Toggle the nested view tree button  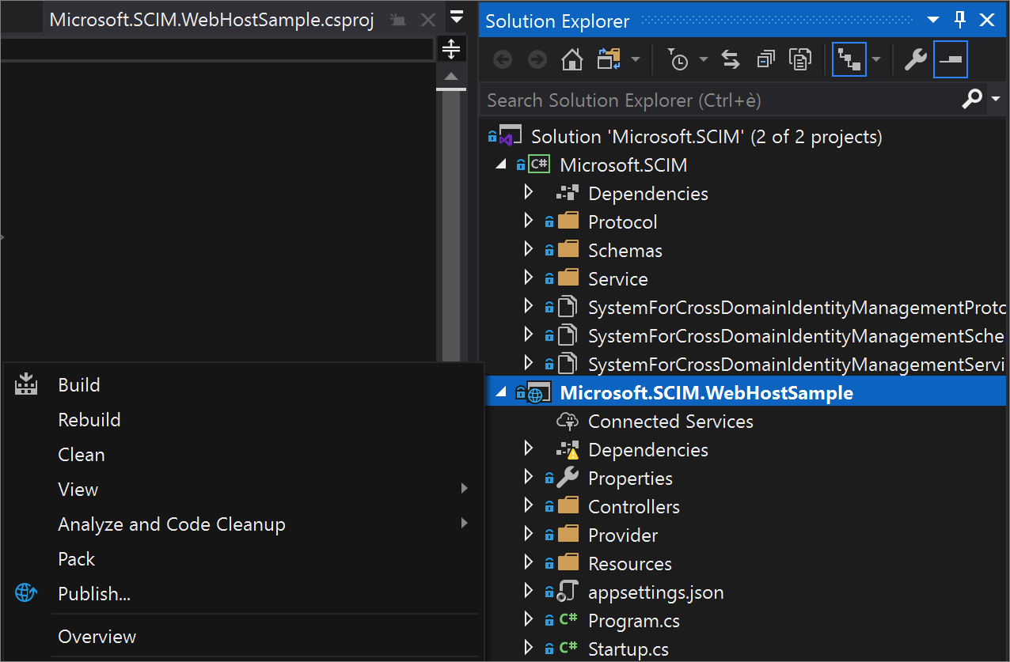point(849,60)
